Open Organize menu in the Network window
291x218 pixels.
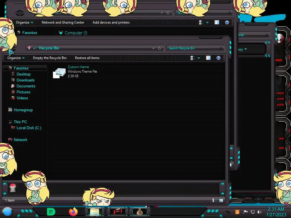coord(24,22)
